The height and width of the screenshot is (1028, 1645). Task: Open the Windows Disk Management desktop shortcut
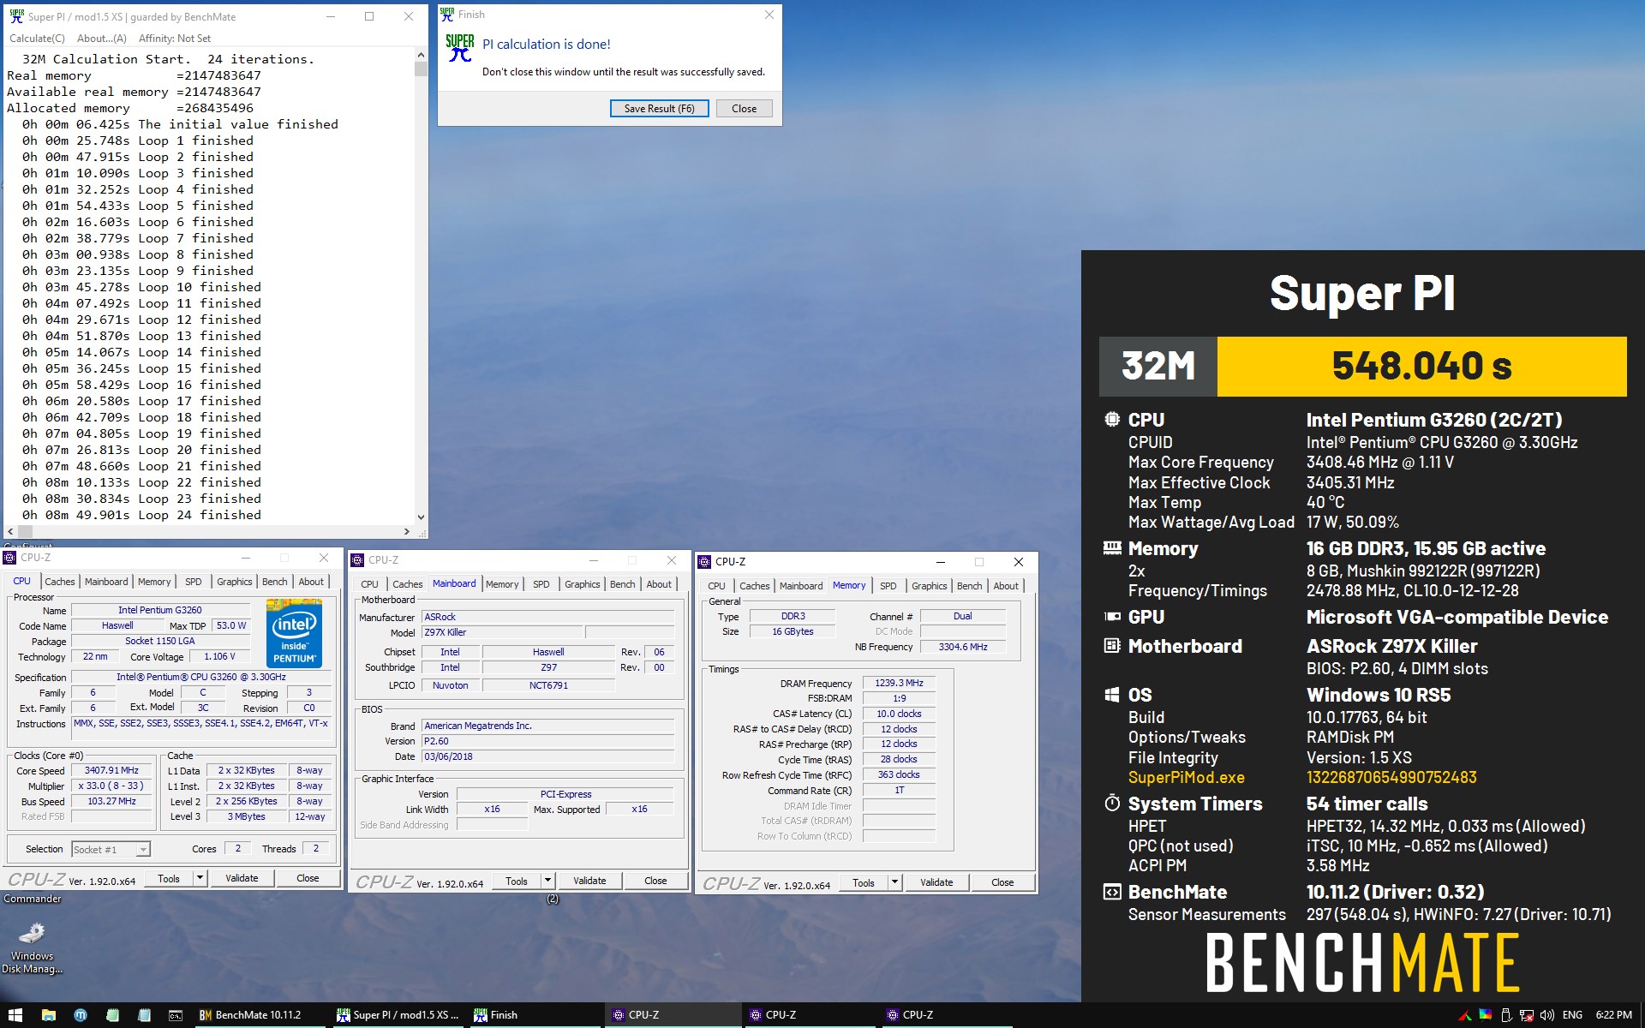(33, 948)
